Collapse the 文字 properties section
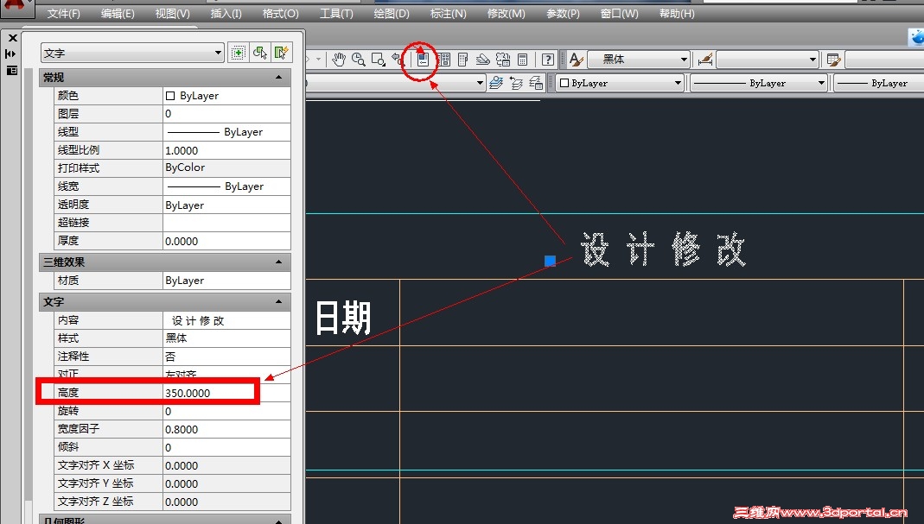924x524 pixels. click(278, 302)
